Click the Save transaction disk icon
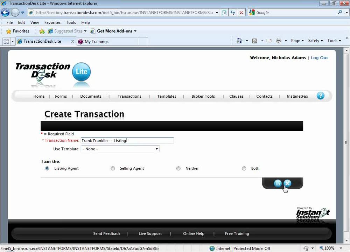The image size is (350, 252). [x=278, y=183]
